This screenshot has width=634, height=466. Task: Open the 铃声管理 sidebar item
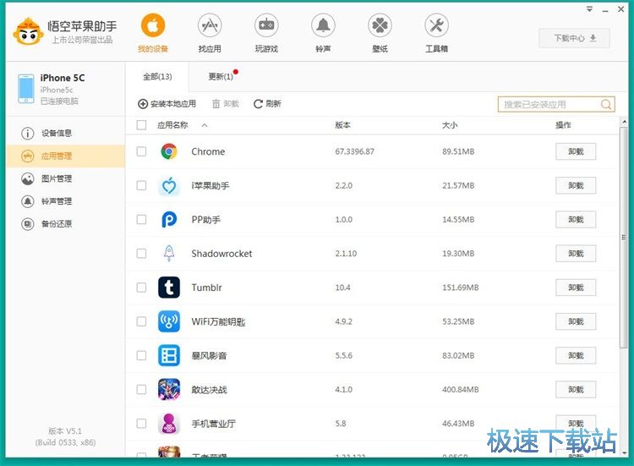pyautogui.click(x=65, y=201)
